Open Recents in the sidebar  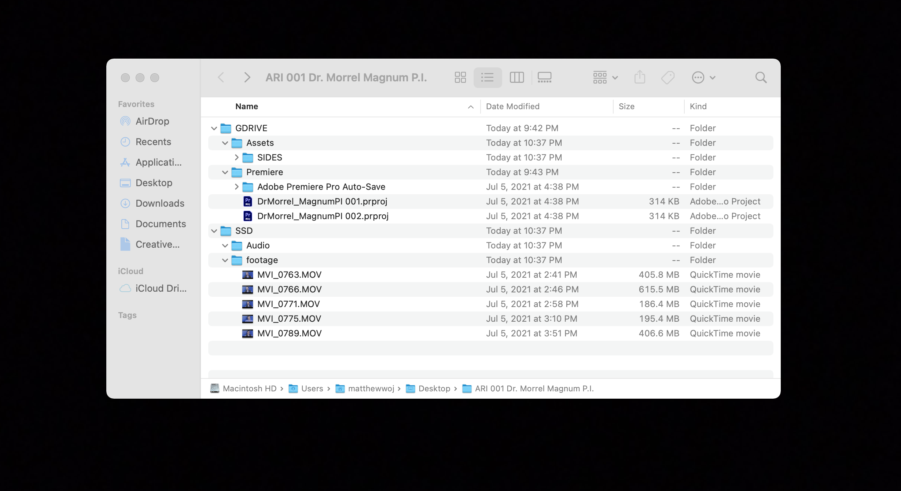tap(153, 142)
